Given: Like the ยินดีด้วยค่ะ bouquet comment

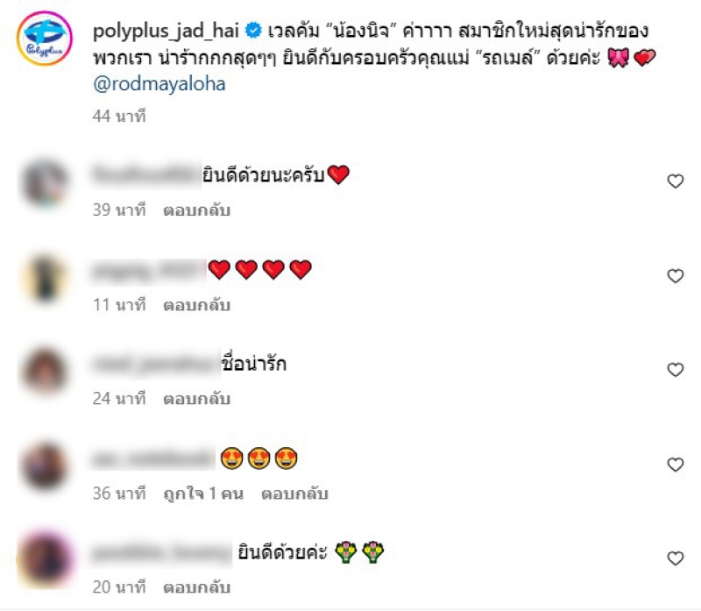Looking at the screenshot, I should pyautogui.click(x=675, y=558).
